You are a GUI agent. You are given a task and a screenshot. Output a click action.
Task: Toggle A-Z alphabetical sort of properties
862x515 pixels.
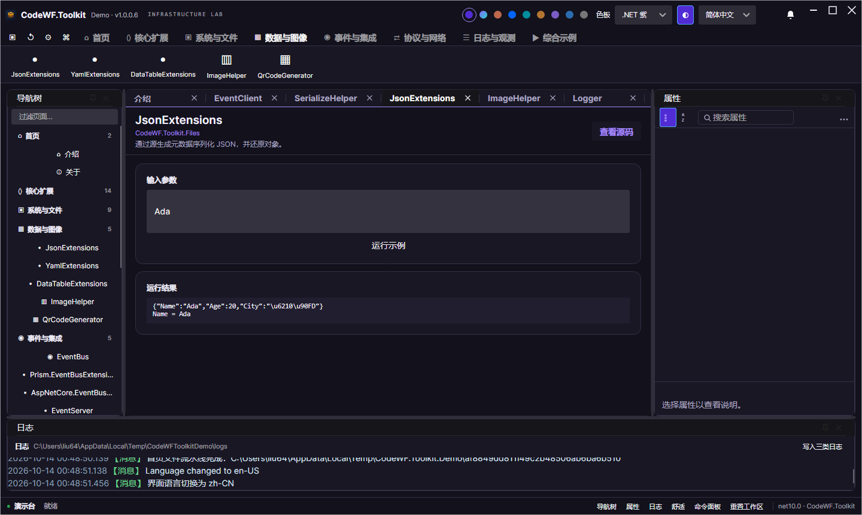tap(683, 117)
